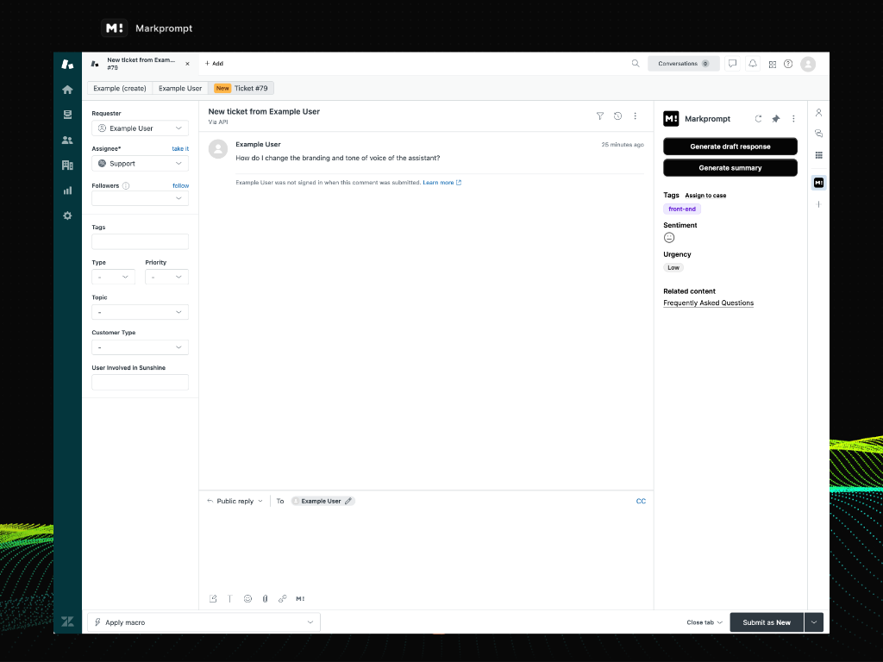883x662 pixels.
Task: Click the User involved in Sunshine field
Action: (x=141, y=383)
